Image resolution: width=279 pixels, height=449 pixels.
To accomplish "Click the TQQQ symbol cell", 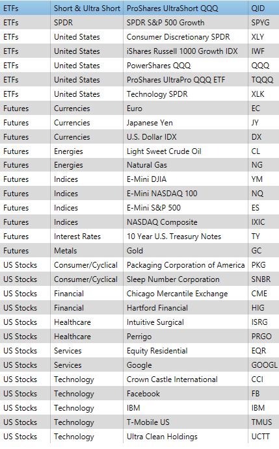I will tap(262, 80).
